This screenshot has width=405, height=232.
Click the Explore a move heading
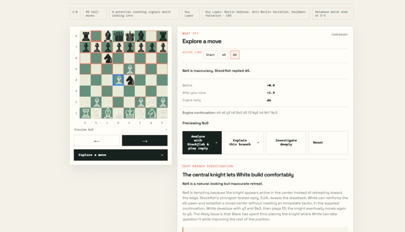click(201, 41)
